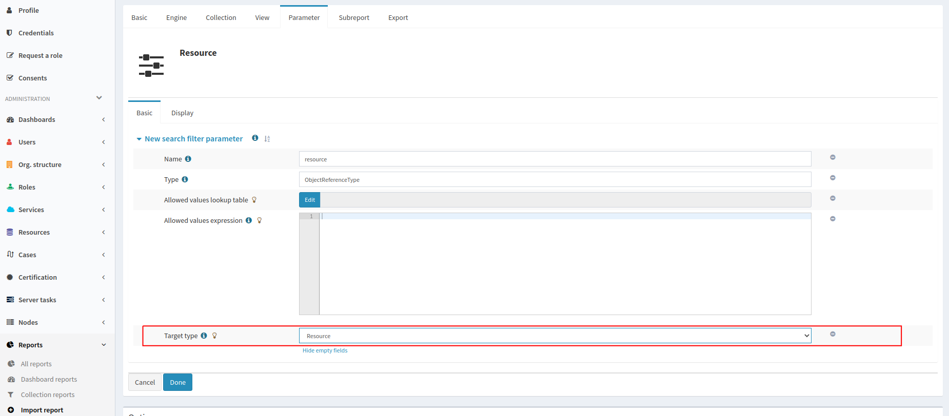Viewport: 949px width, 416px height.
Task: Expand the Dashboards menu chevron
Action: [104, 119]
